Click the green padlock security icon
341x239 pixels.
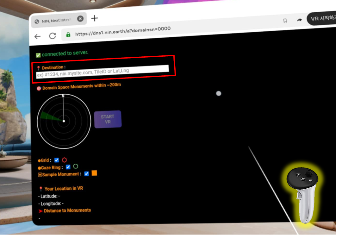point(68,35)
